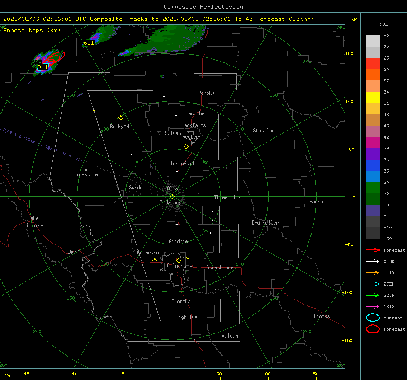
Task: Click the yellow diamond marker under Cochrane
Action: pyautogui.click(x=155, y=261)
